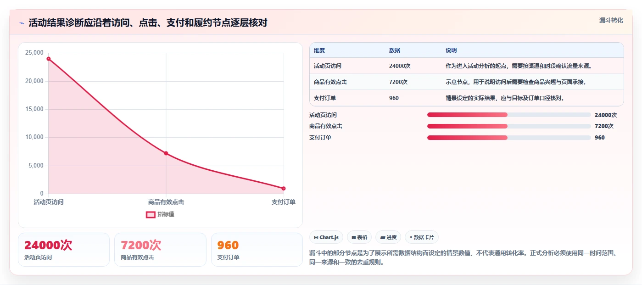Click the 960 value beside progress bar
Viewport: 642px width, 285px height.
pyautogui.click(x=600, y=138)
